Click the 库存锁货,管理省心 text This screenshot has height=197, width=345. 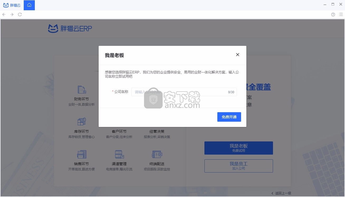tap(82, 137)
